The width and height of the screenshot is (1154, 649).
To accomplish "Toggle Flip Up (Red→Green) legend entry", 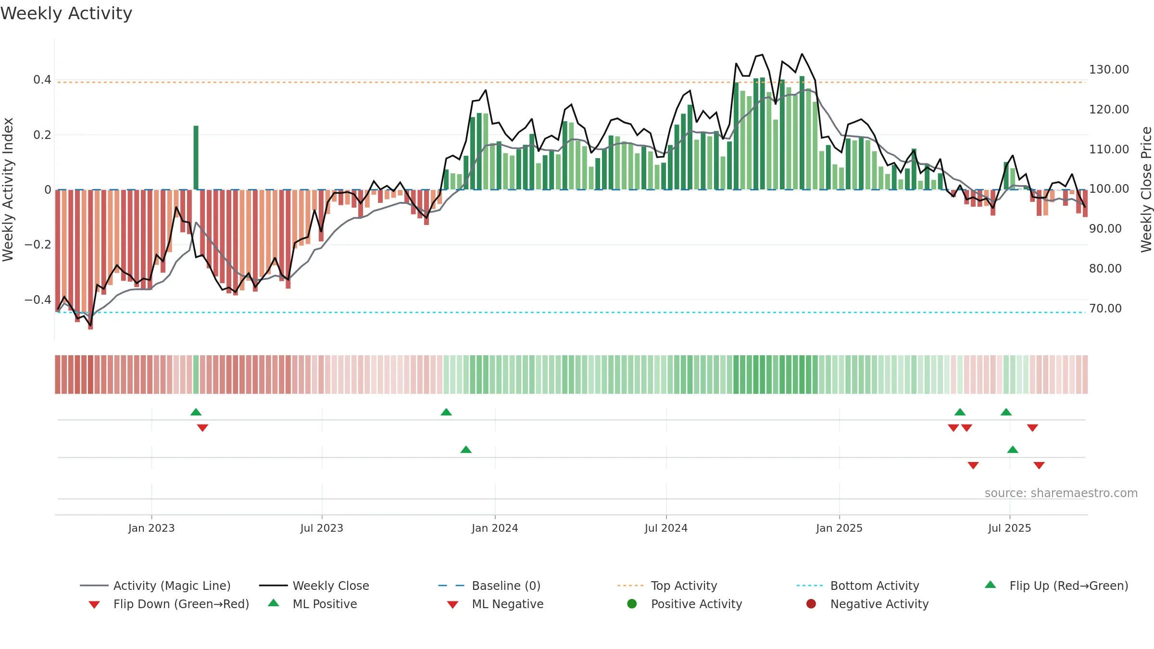I will coord(1056,586).
